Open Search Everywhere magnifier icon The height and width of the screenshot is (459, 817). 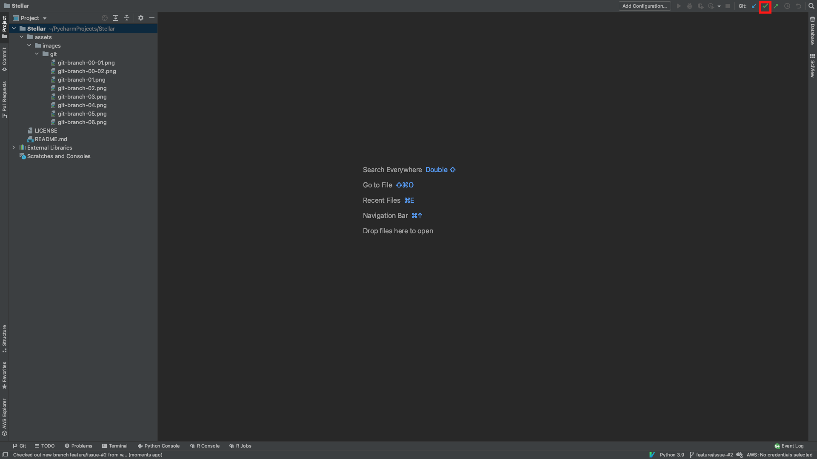[811, 6]
